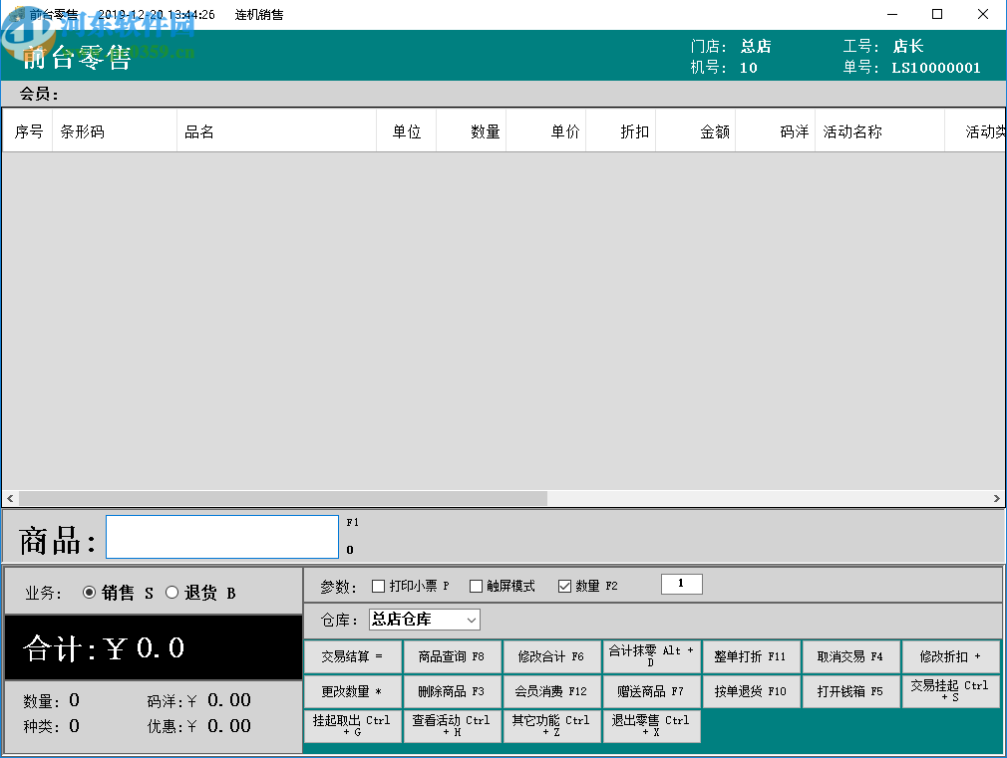The width and height of the screenshot is (1007, 758).
Task: Start a return with 按单退货 F10
Action: [x=751, y=691]
